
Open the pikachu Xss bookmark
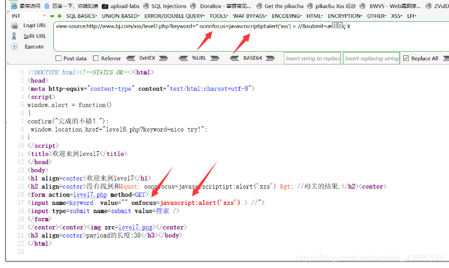pyautogui.click(x=331, y=6)
